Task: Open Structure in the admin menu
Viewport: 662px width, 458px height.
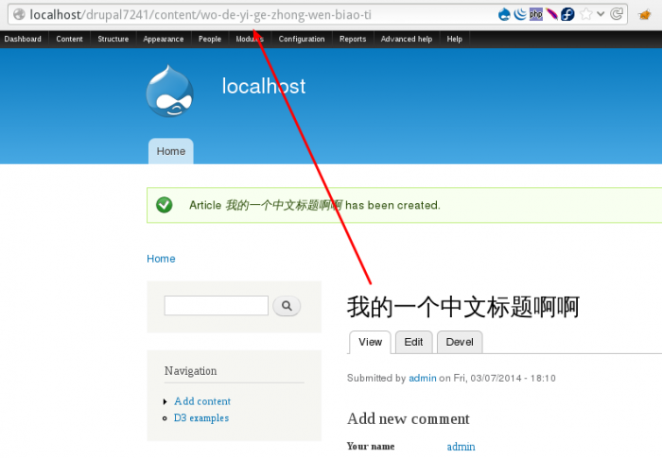Action: click(x=113, y=40)
